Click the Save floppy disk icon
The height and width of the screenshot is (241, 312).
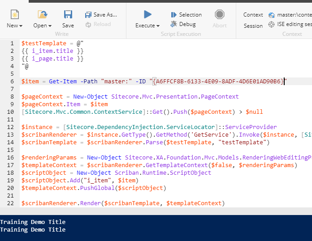click(68, 14)
